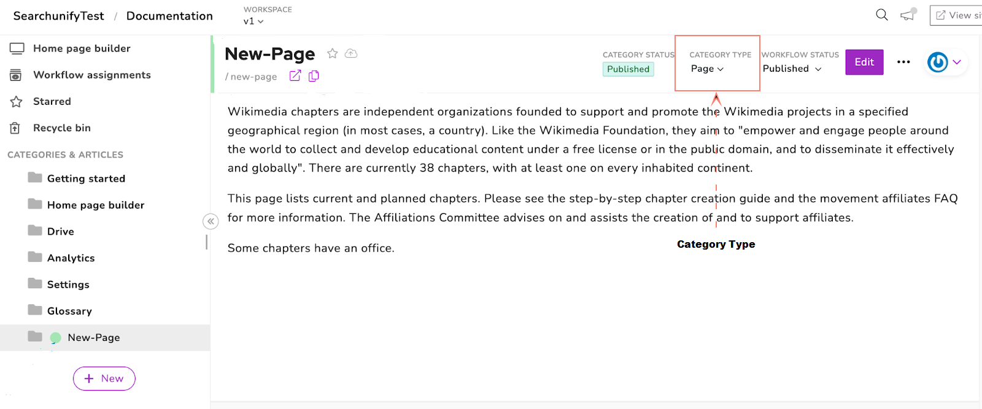
Task: Select the Getting started category folder
Action: tap(86, 178)
